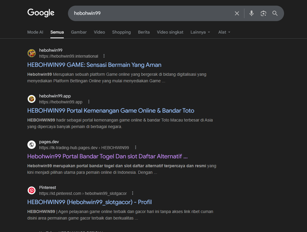Click the https://hebohwin99.app URL text

[x=61, y=102]
